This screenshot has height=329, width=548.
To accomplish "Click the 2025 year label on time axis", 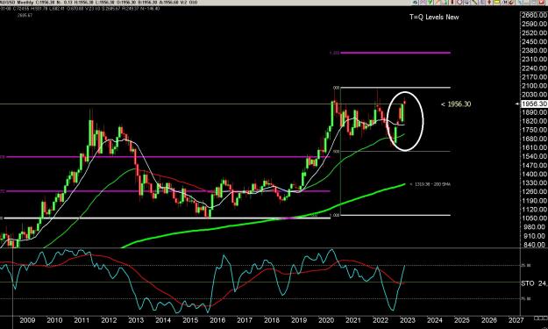I will click(462, 320).
